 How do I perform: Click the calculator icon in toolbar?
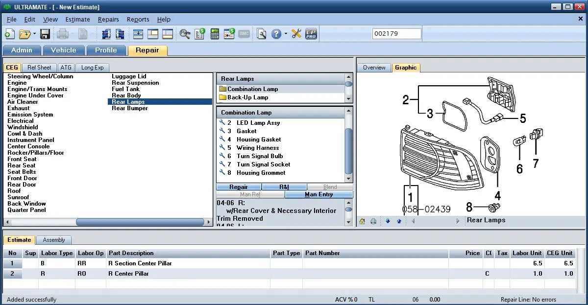point(215,34)
